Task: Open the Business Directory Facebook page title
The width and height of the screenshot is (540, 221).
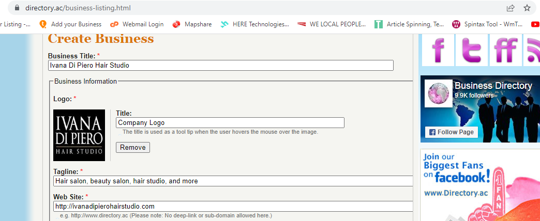Action: click(493, 86)
